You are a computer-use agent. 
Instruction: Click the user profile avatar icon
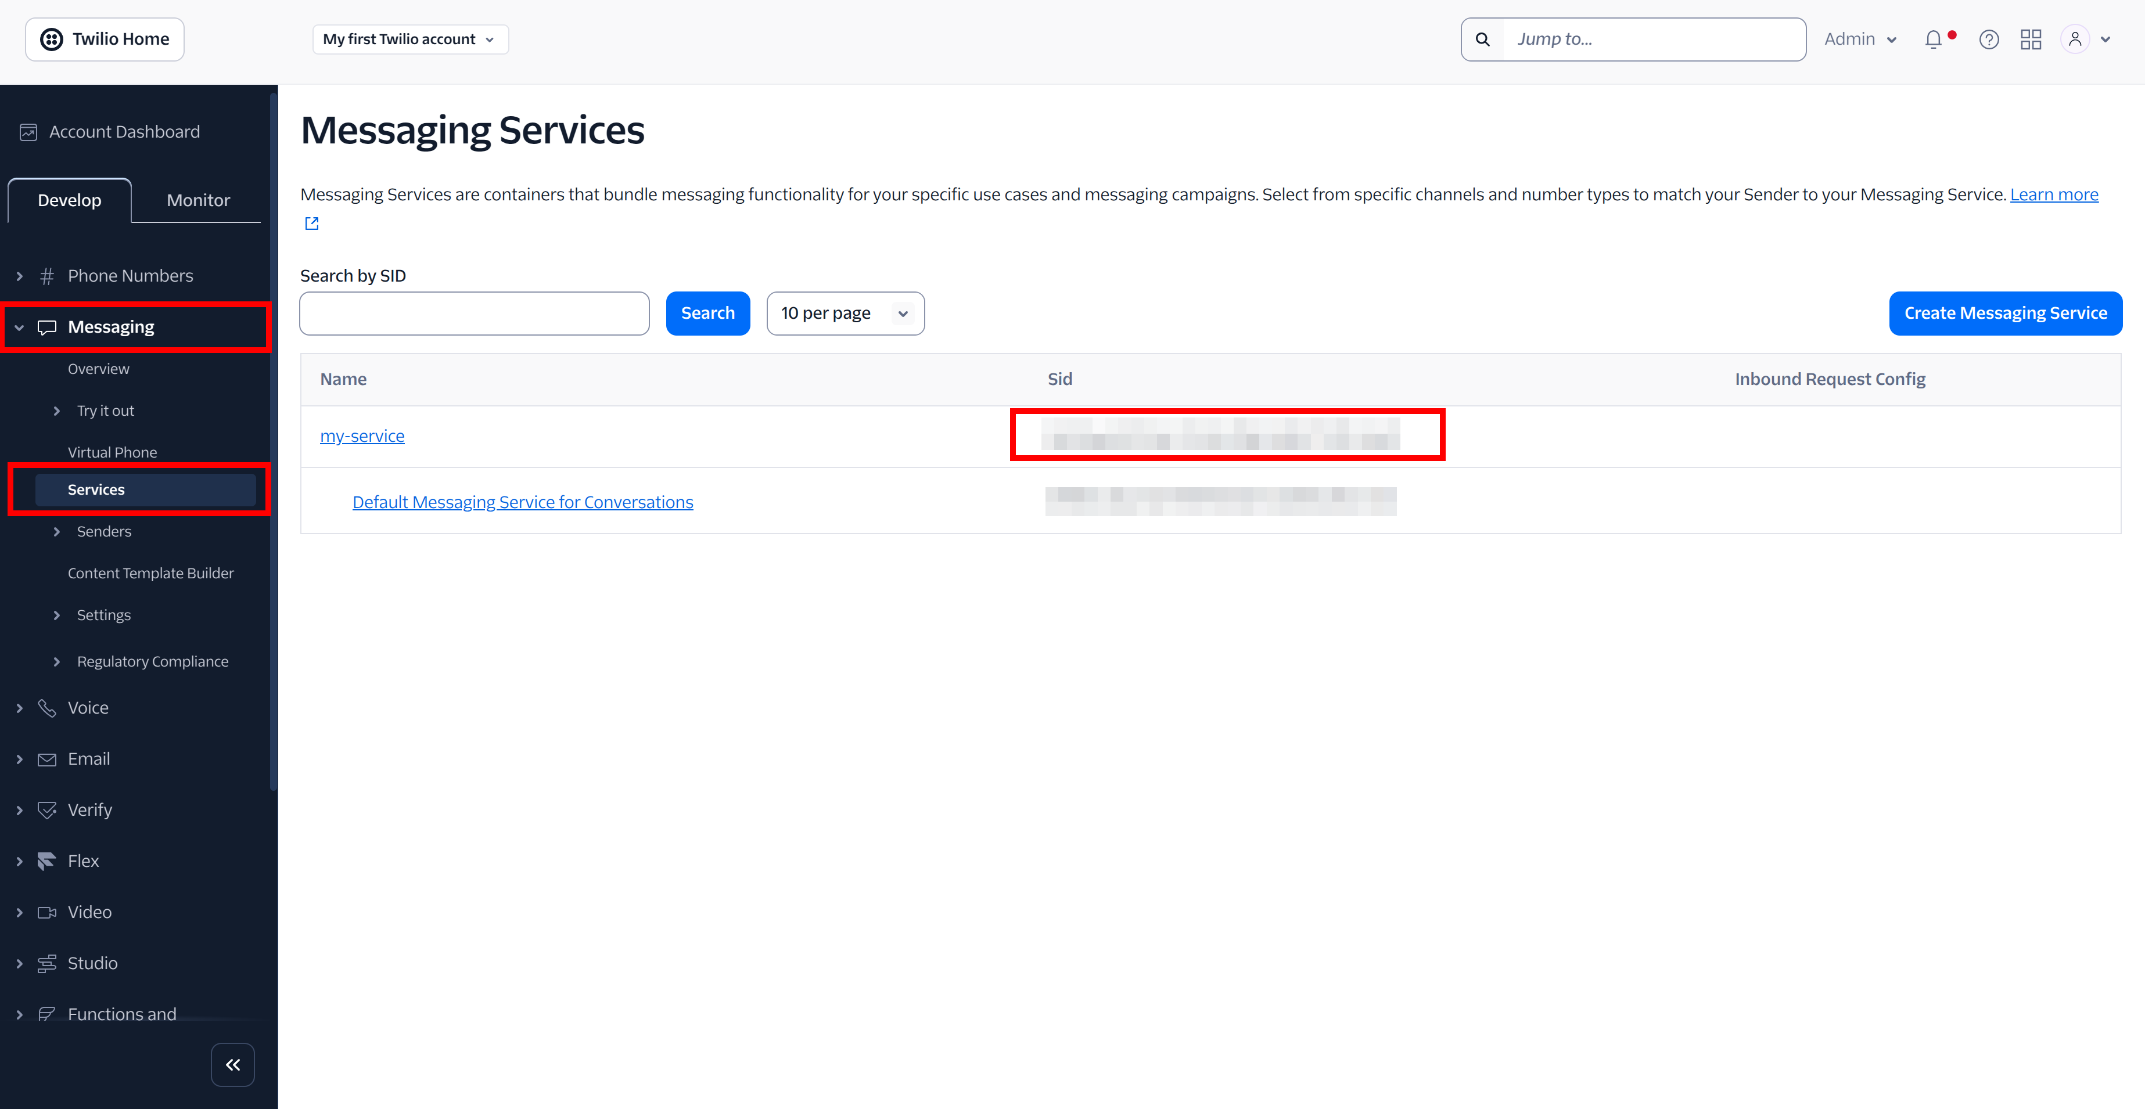click(x=2074, y=39)
